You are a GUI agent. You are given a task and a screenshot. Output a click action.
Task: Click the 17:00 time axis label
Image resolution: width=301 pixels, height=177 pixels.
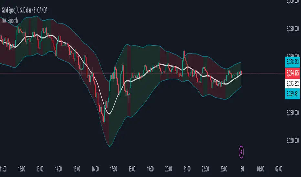[113, 169]
